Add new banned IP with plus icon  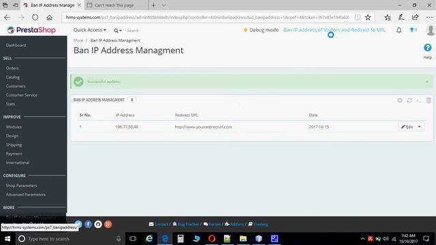pyautogui.click(x=400, y=100)
